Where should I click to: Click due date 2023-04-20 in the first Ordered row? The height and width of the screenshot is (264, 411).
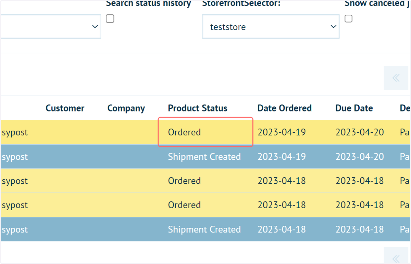coord(360,132)
